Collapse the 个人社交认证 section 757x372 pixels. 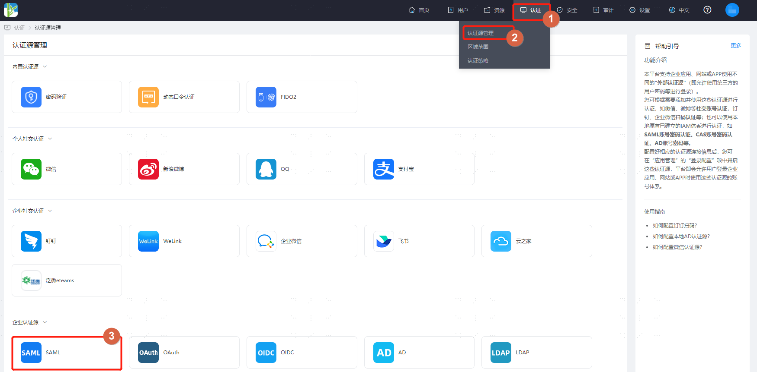(x=50, y=139)
